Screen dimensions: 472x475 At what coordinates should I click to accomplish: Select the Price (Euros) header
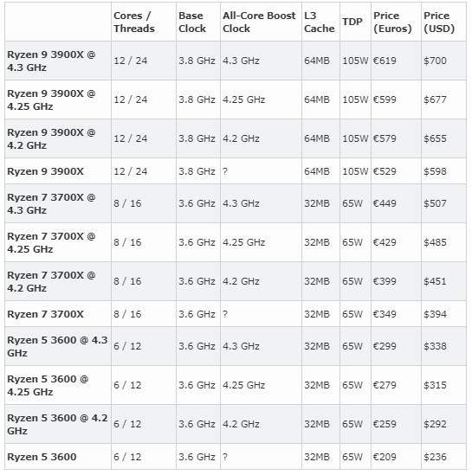click(x=392, y=22)
